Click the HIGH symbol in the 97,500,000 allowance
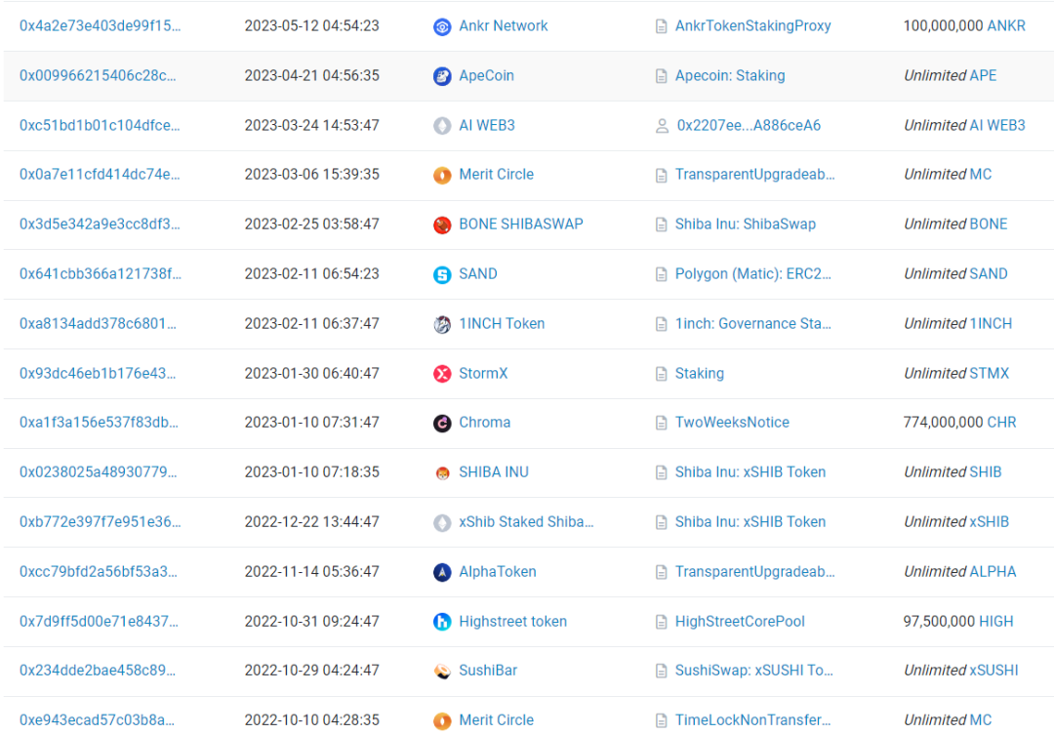The image size is (1054, 735). [996, 622]
